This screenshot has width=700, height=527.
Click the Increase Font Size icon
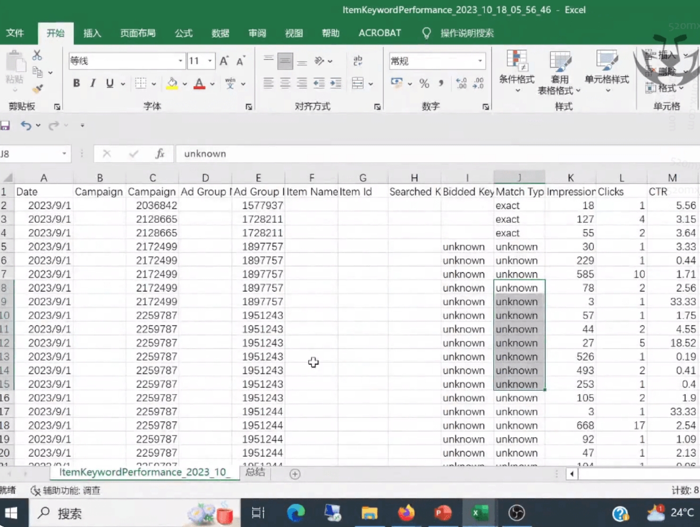[x=224, y=61]
